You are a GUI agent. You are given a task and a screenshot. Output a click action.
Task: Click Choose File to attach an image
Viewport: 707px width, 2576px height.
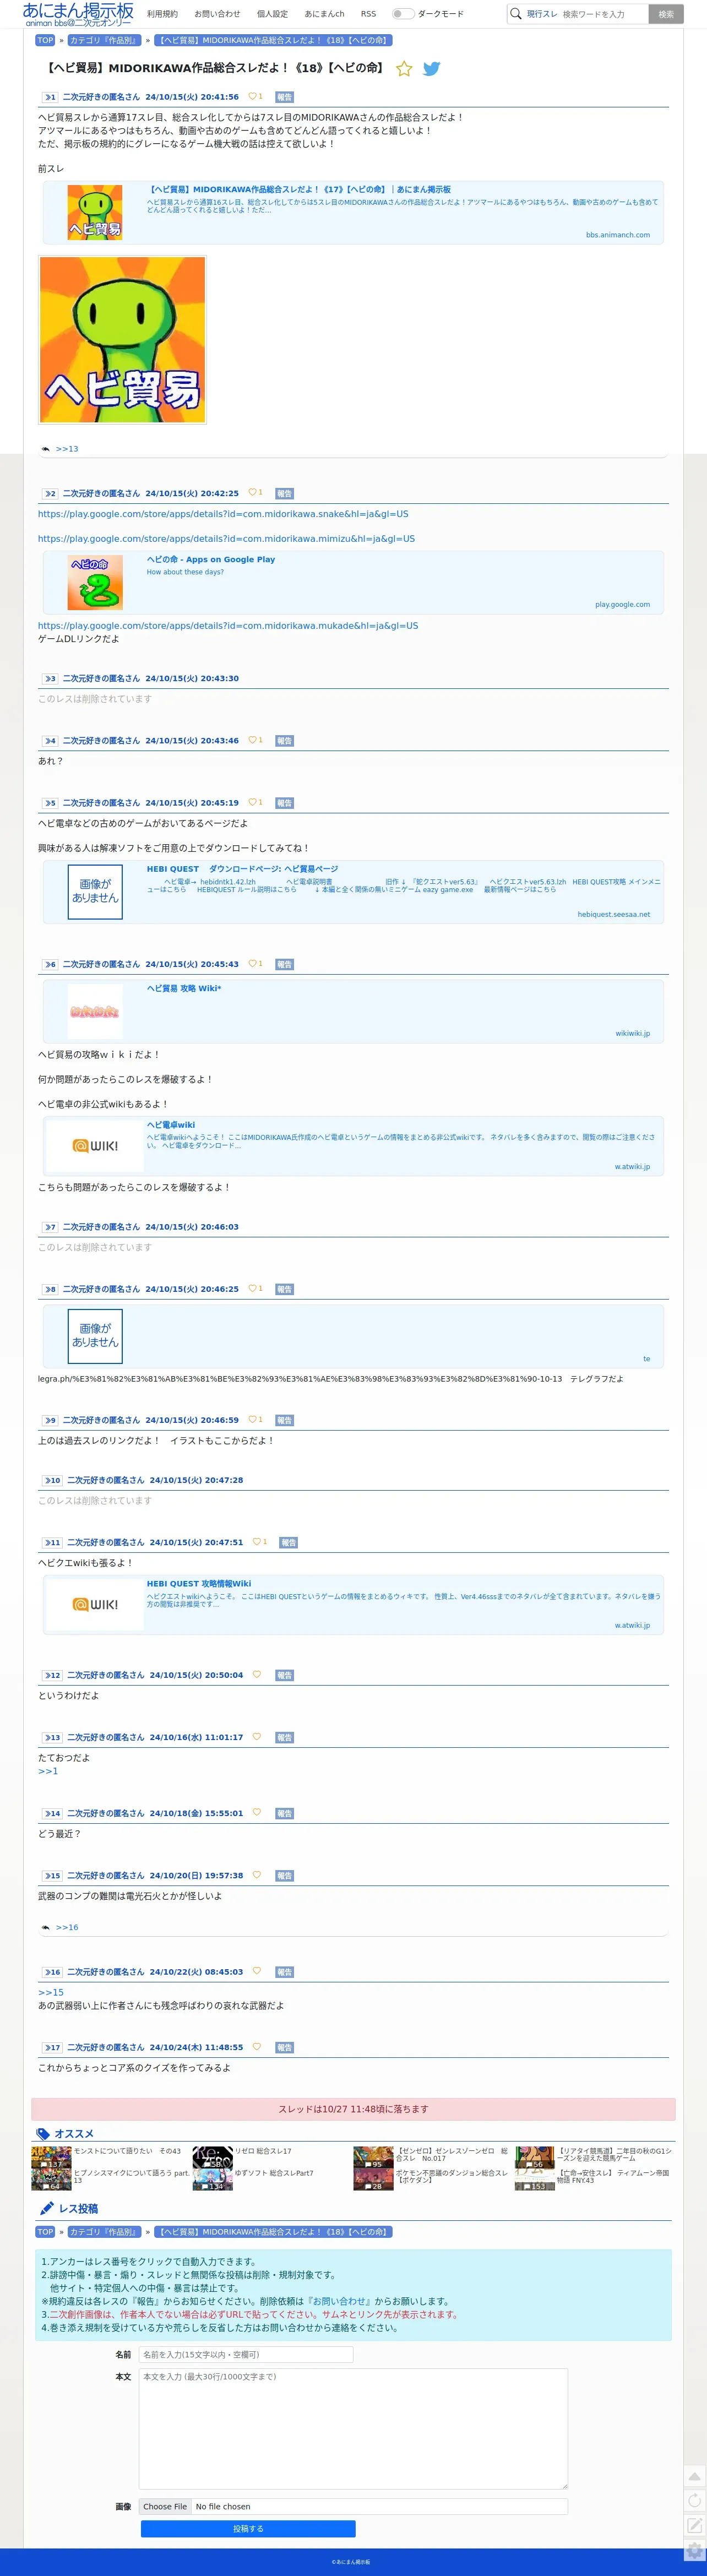[x=165, y=2507]
